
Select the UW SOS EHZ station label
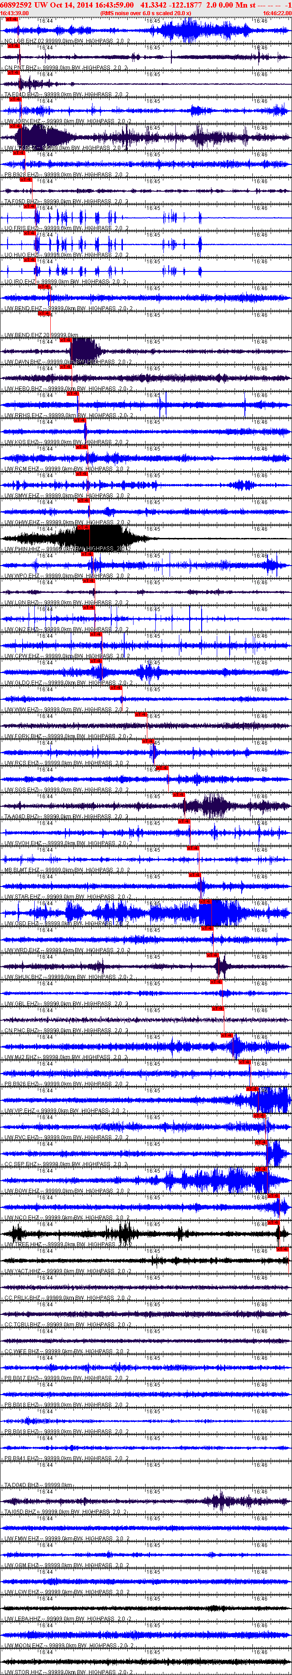tap(67, 789)
